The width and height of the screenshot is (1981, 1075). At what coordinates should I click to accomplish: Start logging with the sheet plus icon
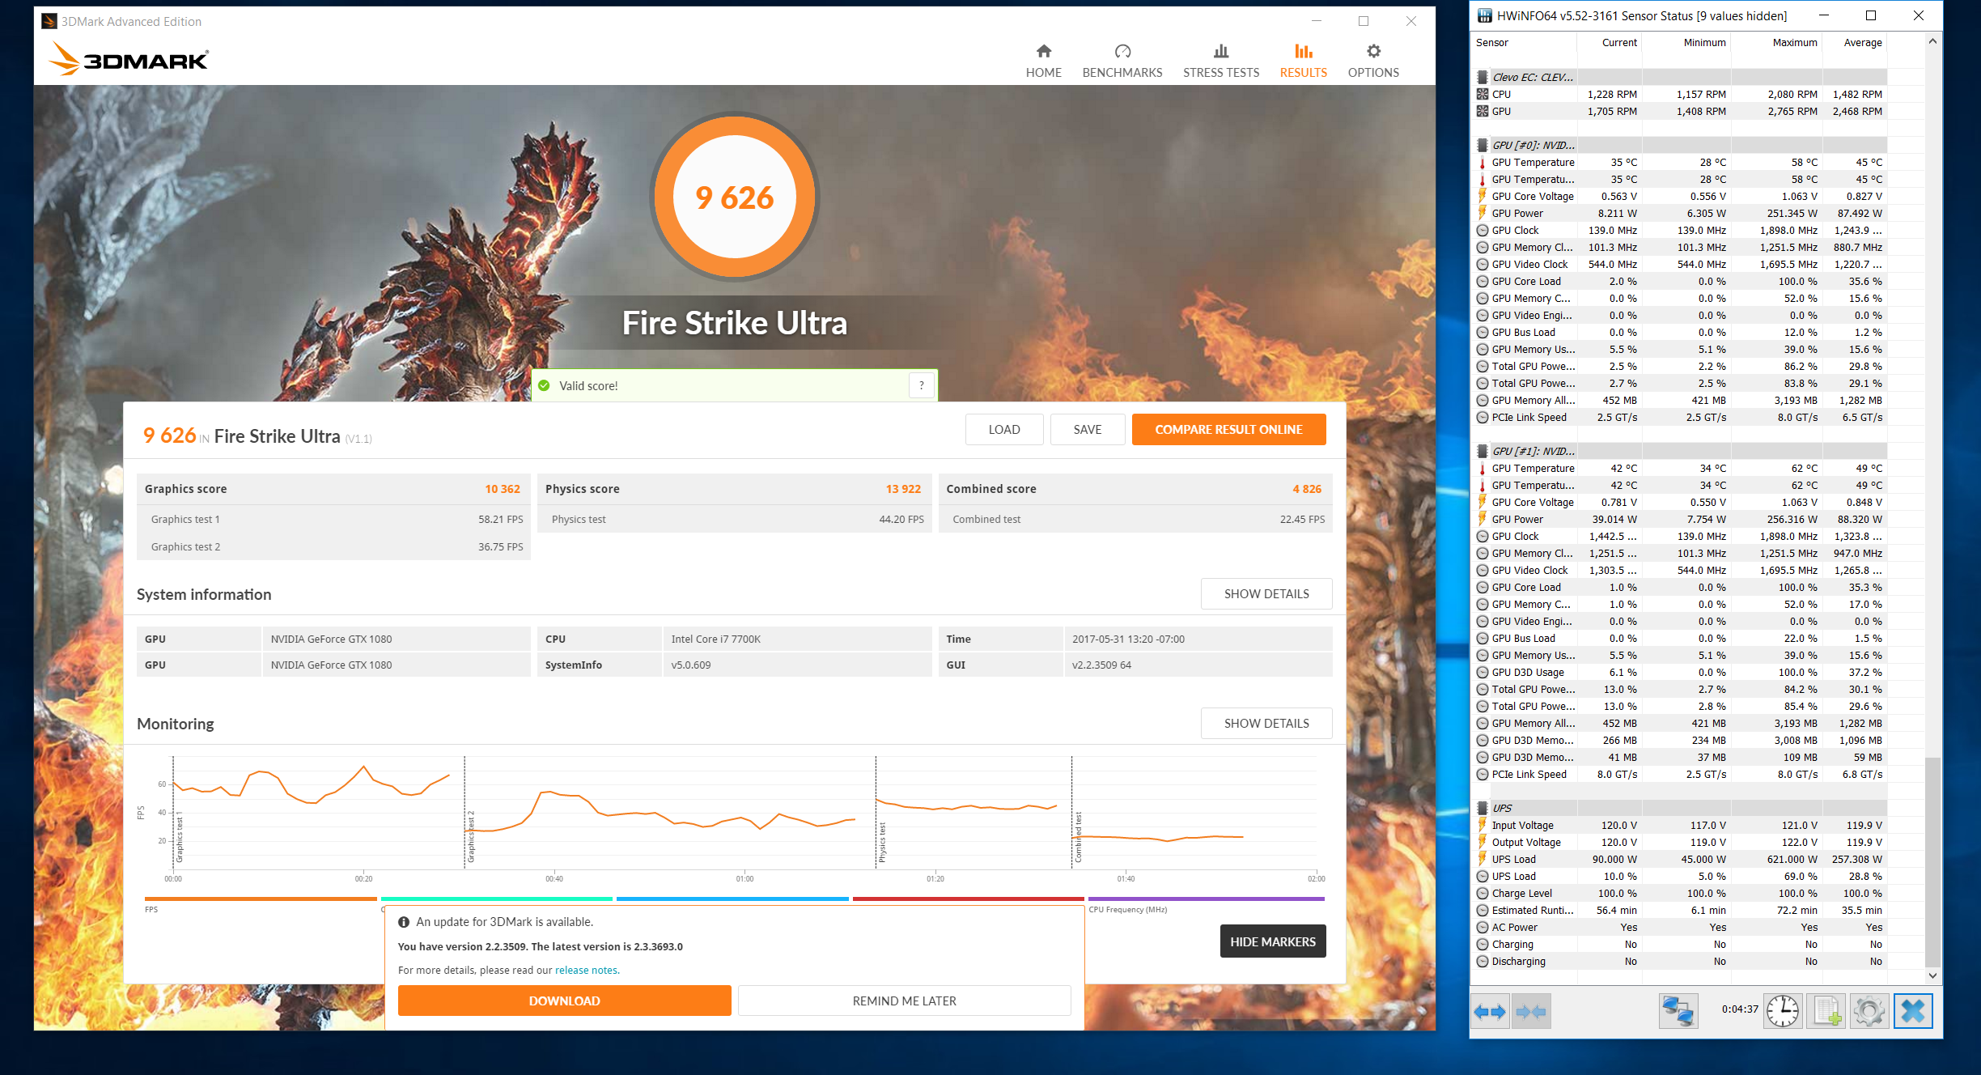[1826, 1011]
